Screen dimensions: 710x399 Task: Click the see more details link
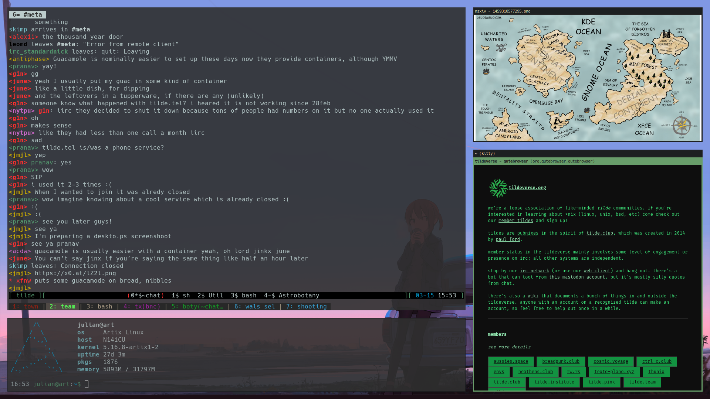[x=509, y=347]
